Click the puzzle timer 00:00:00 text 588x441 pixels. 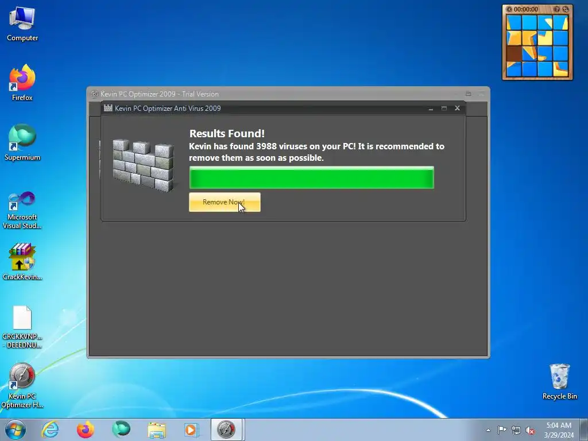[526, 9]
